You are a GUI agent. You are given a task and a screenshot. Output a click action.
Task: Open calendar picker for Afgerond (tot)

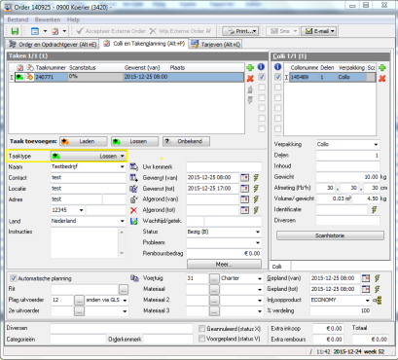point(245,210)
